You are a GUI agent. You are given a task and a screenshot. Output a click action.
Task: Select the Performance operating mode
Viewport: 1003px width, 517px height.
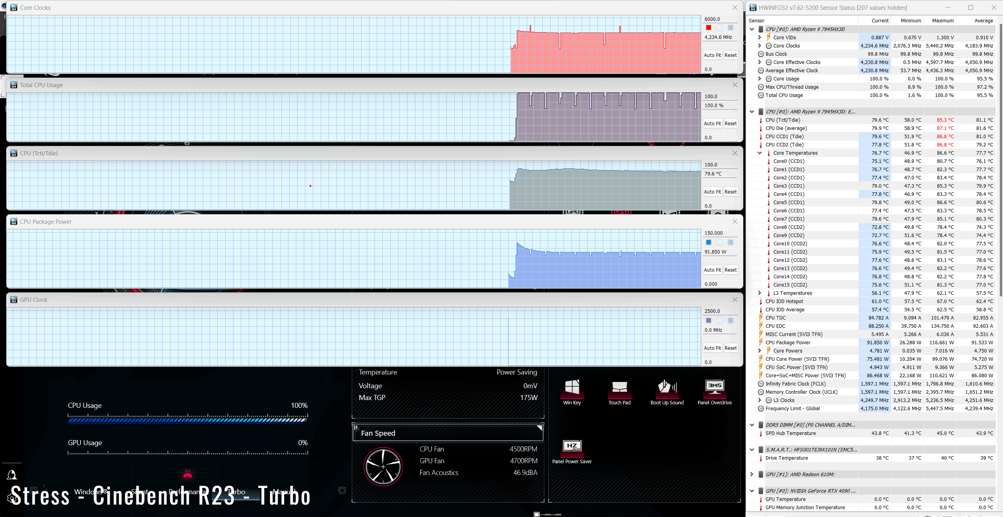coord(187,491)
